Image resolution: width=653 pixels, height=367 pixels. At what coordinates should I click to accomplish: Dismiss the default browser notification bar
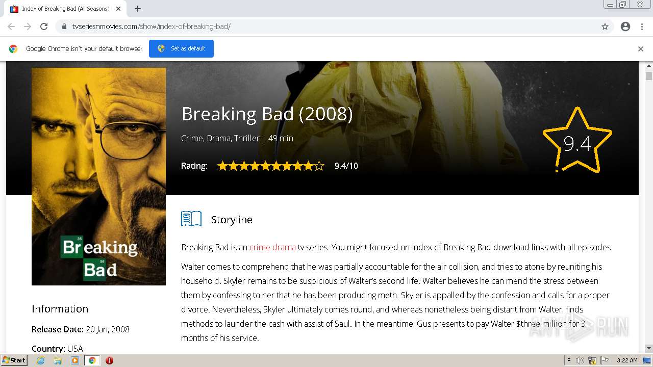641,49
